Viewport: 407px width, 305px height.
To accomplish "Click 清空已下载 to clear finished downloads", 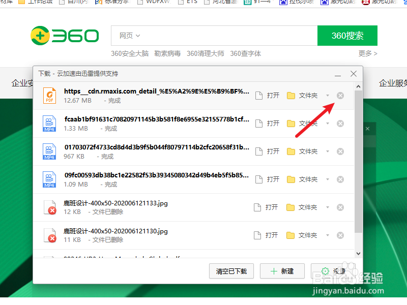I will click(231, 271).
